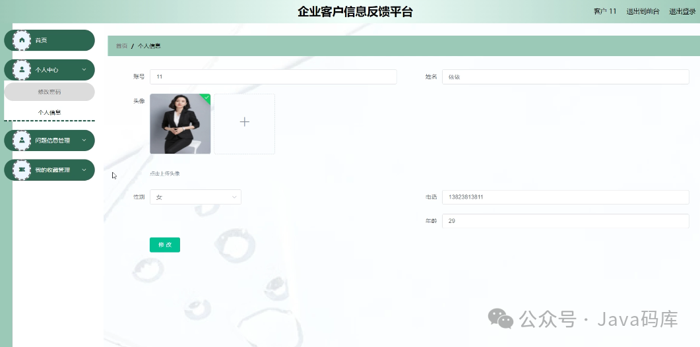Click the green 修改 button
Viewport: 700px width, 347px height.
(165, 245)
